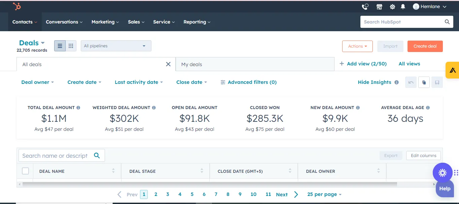Image resolution: width=459 pixels, height=204 pixels.
Task: Open the HubSpot Marketplace icon
Action: (379, 7)
